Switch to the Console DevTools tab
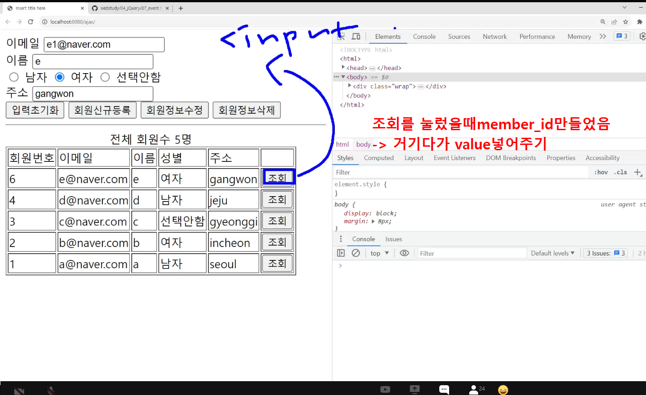The height and width of the screenshot is (395, 646). pyautogui.click(x=424, y=37)
